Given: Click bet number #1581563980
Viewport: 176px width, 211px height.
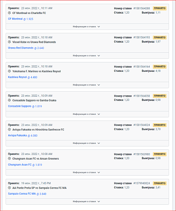Looking at the screenshot, I should coord(142,154).
